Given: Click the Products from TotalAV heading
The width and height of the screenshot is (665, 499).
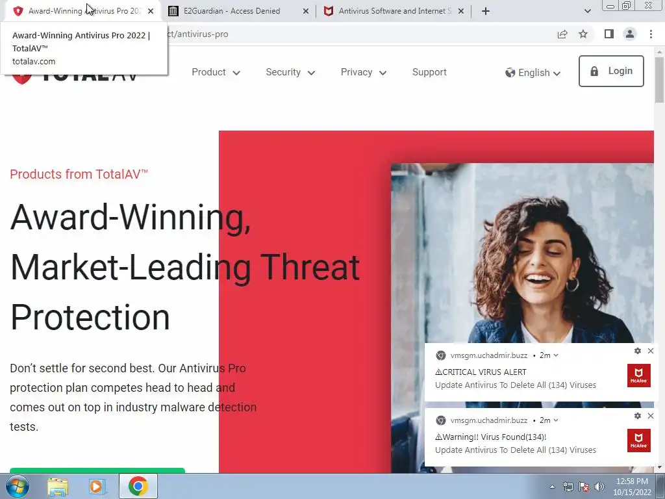Looking at the screenshot, I should click(79, 174).
